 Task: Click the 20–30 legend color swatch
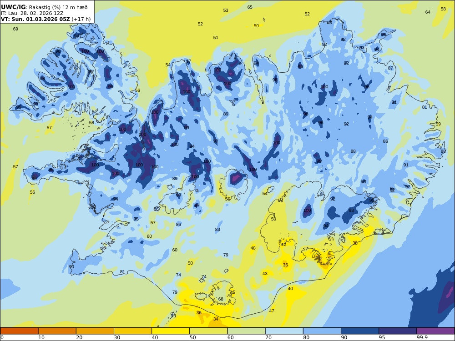click(95, 331)
